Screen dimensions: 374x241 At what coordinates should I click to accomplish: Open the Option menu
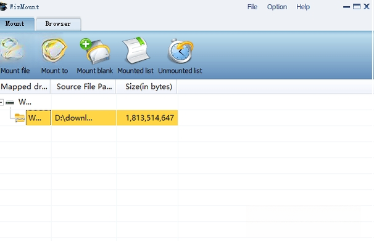pos(277,7)
